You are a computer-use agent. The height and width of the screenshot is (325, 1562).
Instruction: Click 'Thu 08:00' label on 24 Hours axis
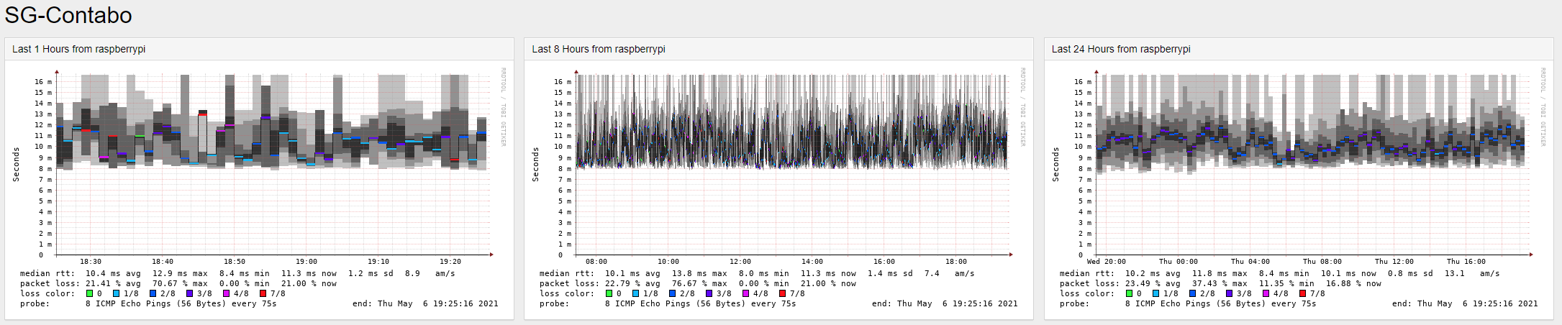(1322, 262)
